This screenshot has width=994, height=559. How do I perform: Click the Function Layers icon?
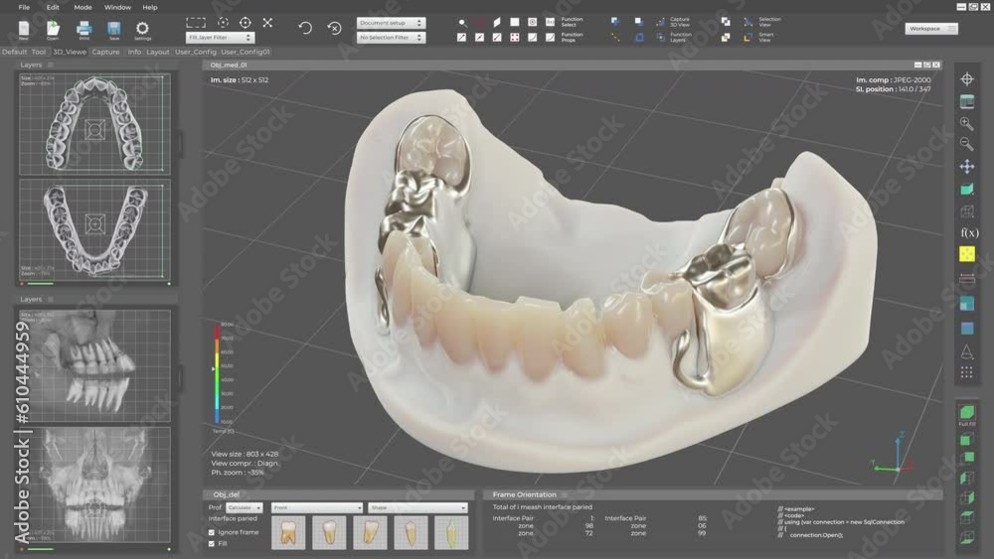661,38
